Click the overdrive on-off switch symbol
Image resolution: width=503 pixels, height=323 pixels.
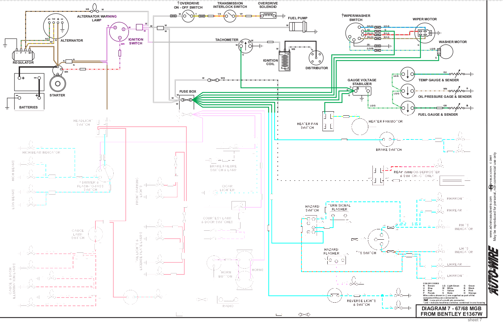(188, 16)
